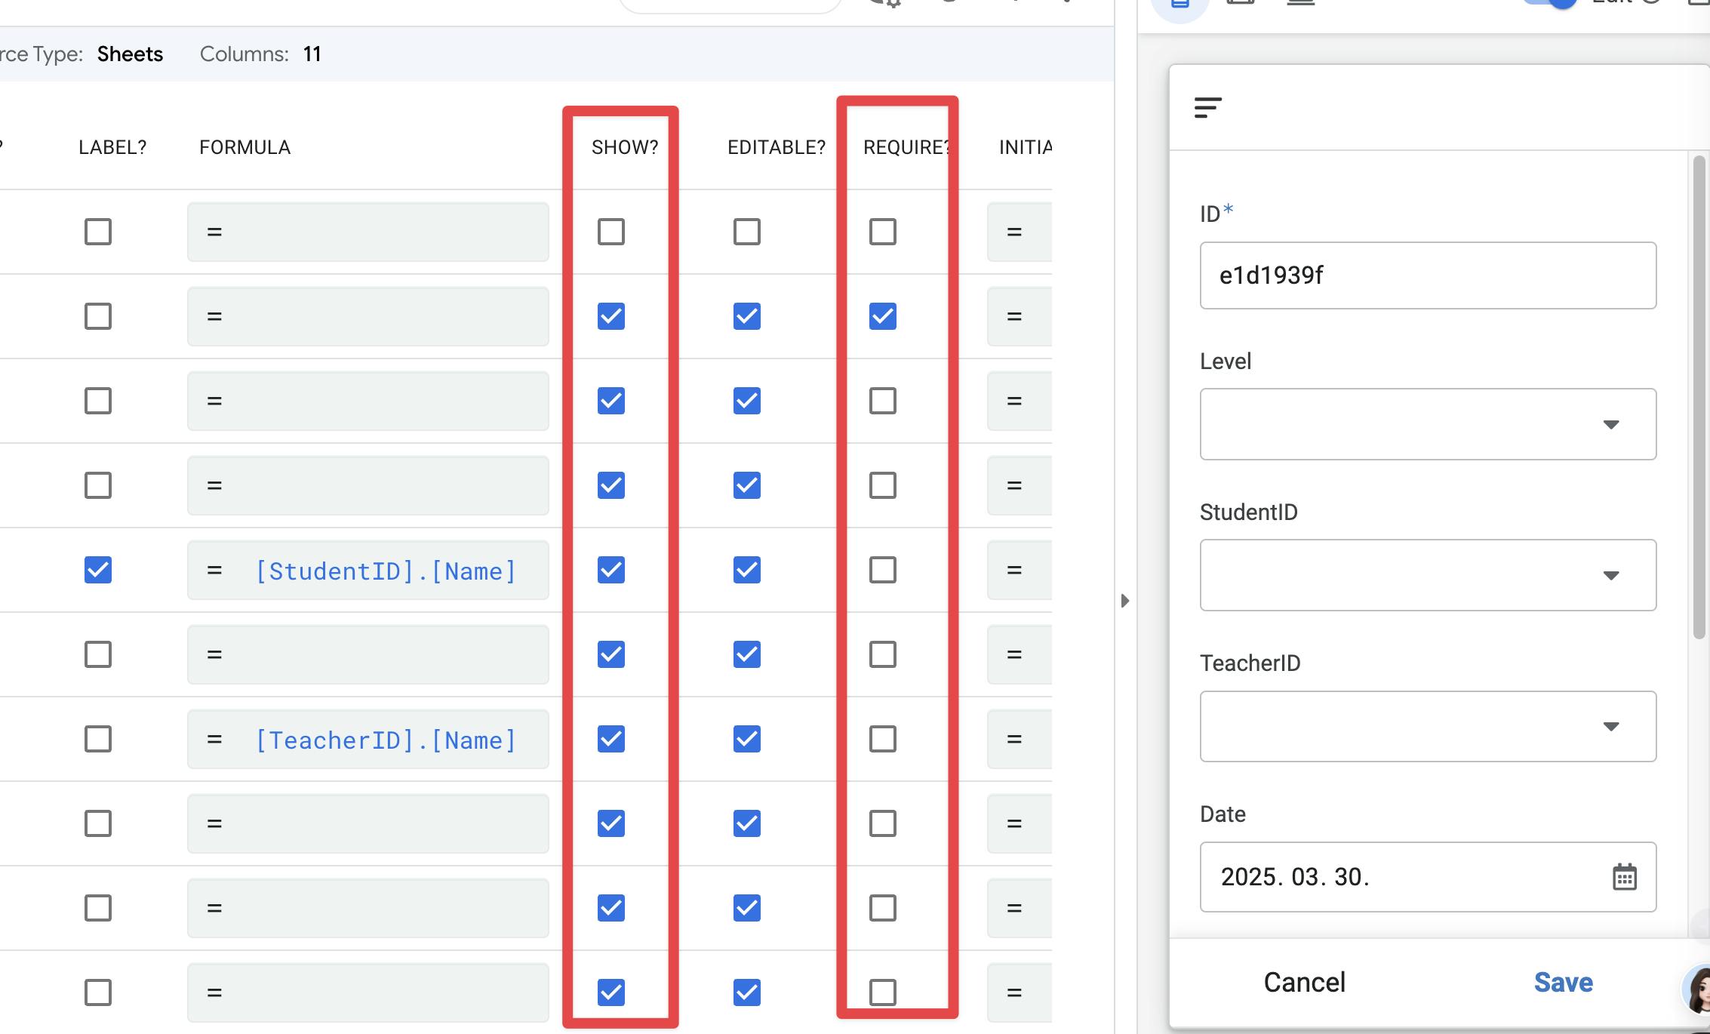Switch to the tablet preview icon
The height and width of the screenshot is (1034, 1710).
(1241, 3)
